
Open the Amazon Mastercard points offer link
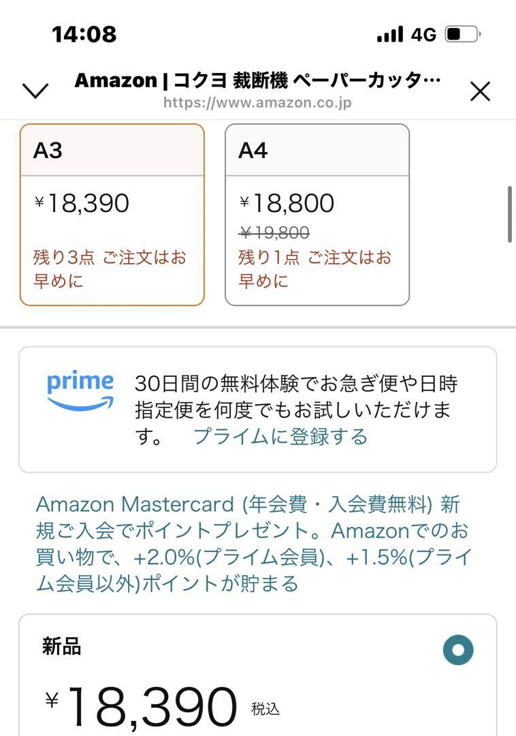pos(253,544)
